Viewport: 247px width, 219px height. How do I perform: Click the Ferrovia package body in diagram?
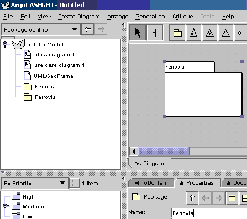click(x=203, y=95)
